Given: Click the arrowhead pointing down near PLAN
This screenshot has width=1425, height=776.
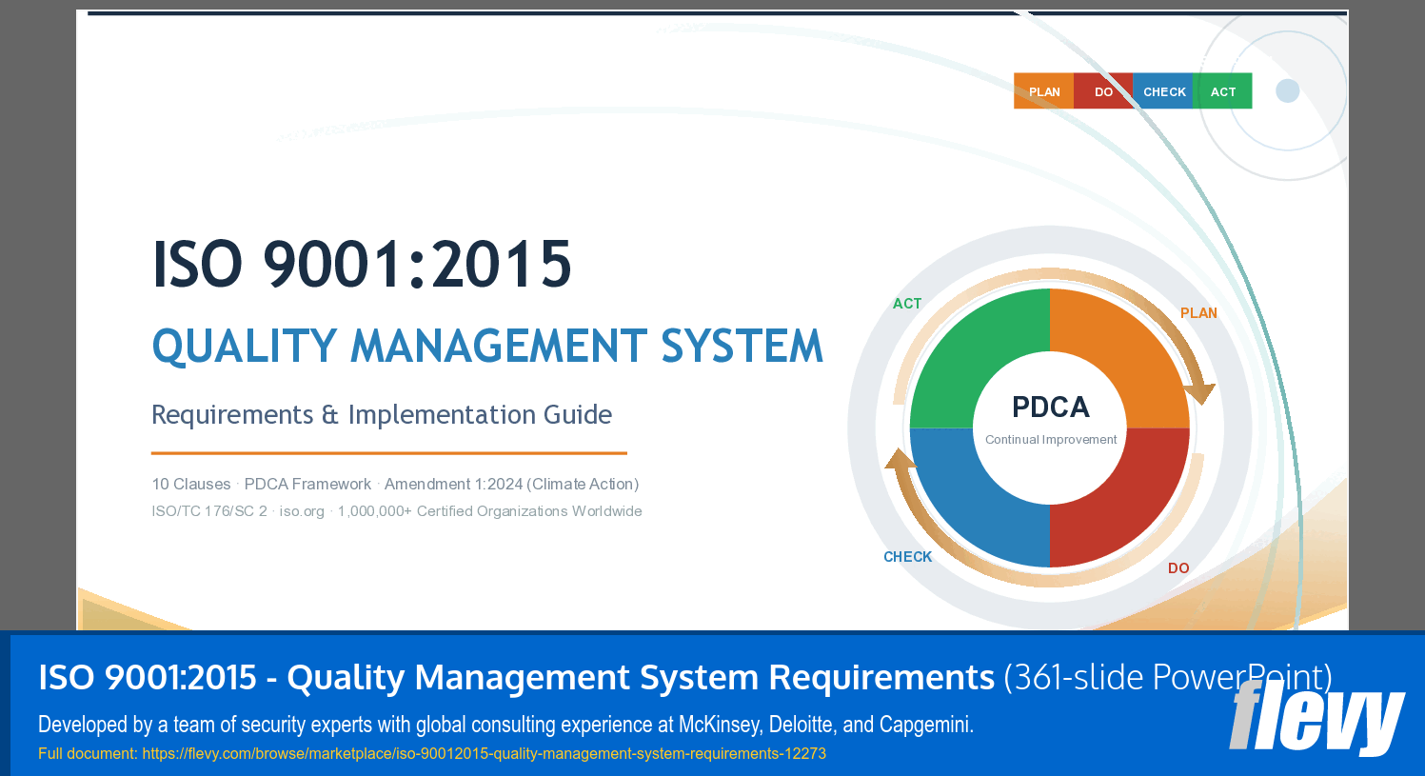Looking at the screenshot, I should 1199,392.
